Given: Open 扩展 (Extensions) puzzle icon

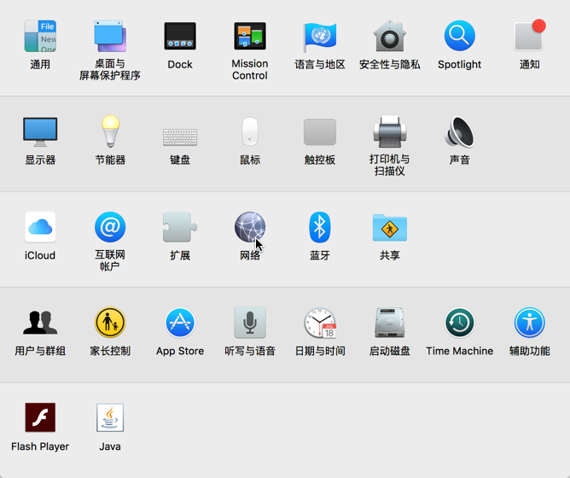Looking at the screenshot, I should [x=180, y=227].
